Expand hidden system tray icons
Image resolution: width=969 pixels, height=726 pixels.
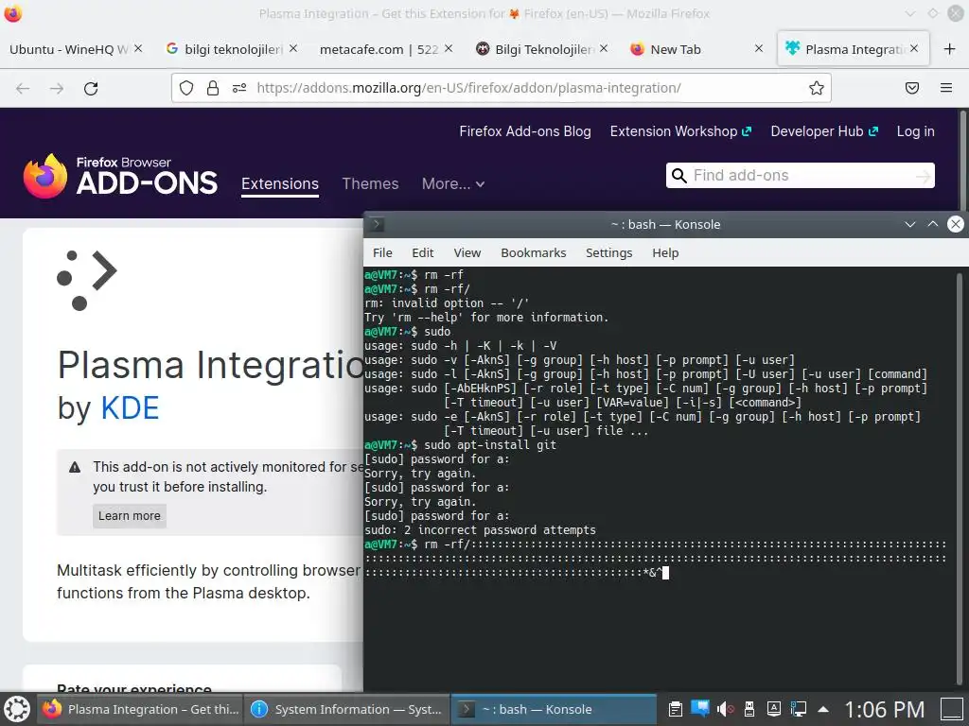pos(823,709)
